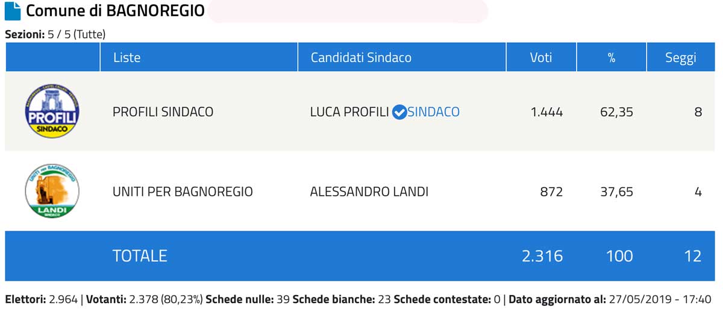Click the Candidati Sindaco column header
Screen dimensions: 723x315
tap(361, 58)
